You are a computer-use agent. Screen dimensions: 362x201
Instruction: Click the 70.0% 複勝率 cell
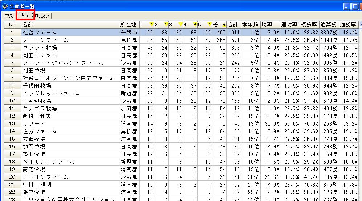(x=310, y=124)
